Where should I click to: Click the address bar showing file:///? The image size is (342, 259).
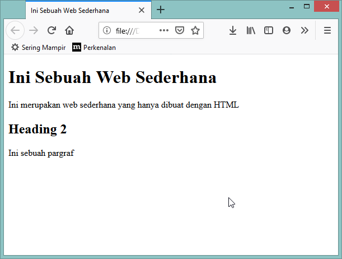[x=134, y=31]
